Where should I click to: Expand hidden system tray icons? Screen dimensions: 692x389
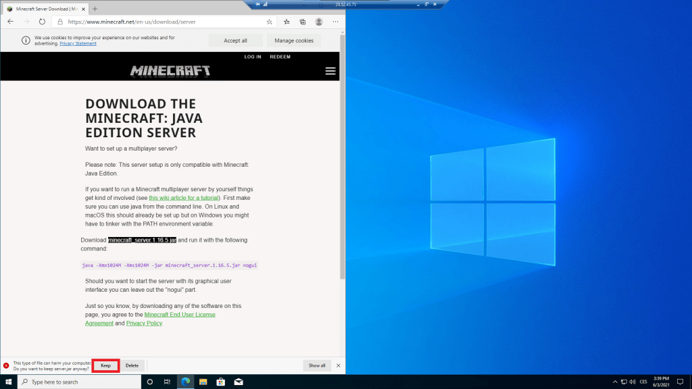613,382
